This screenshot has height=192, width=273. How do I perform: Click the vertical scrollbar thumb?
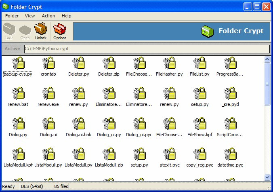coord(267,84)
